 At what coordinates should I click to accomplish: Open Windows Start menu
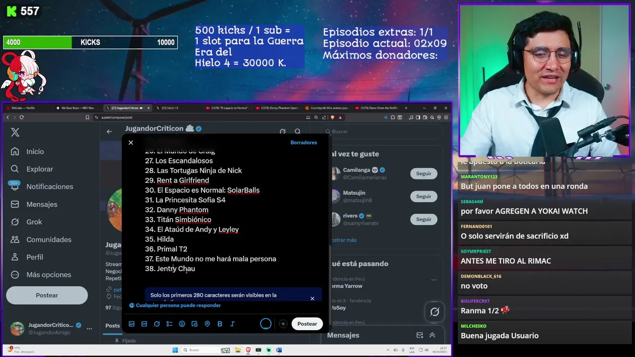click(x=175, y=350)
